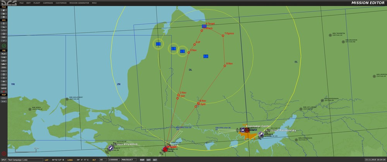Select waypoint 7:Egress on the route
387x162 pixels.
pyautogui.click(x=223, y=36)
